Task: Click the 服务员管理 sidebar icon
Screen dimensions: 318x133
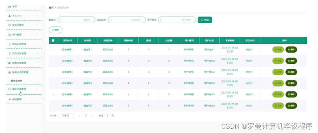Action: [x=9, y=25]
